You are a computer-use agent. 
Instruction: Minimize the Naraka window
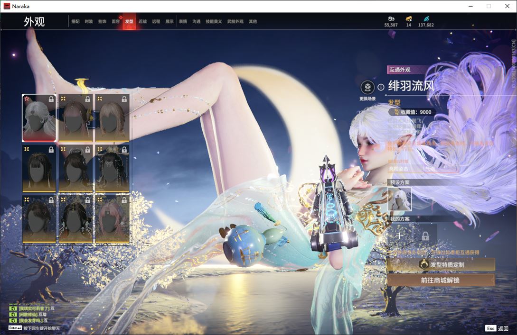[x=470, y=6]
